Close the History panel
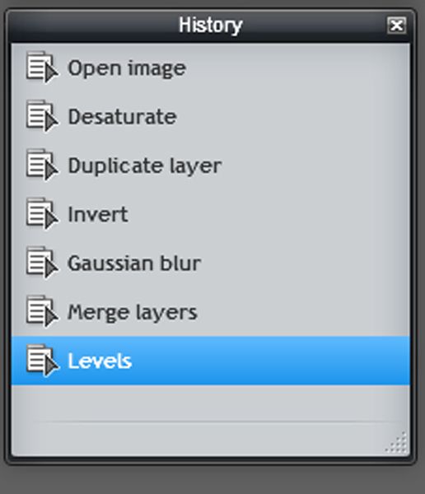Image resolution: width=425 pixels, height=494 pixels. coord(397,26)
